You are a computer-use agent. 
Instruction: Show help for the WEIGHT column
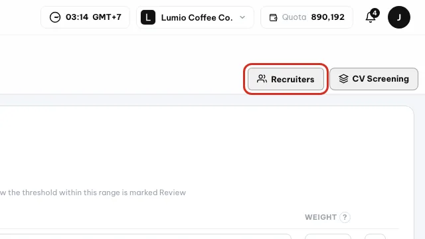(x=345, y=217)
